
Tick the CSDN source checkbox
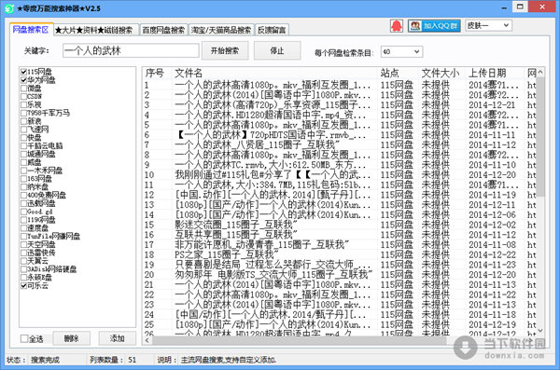[x=23, y=96]
